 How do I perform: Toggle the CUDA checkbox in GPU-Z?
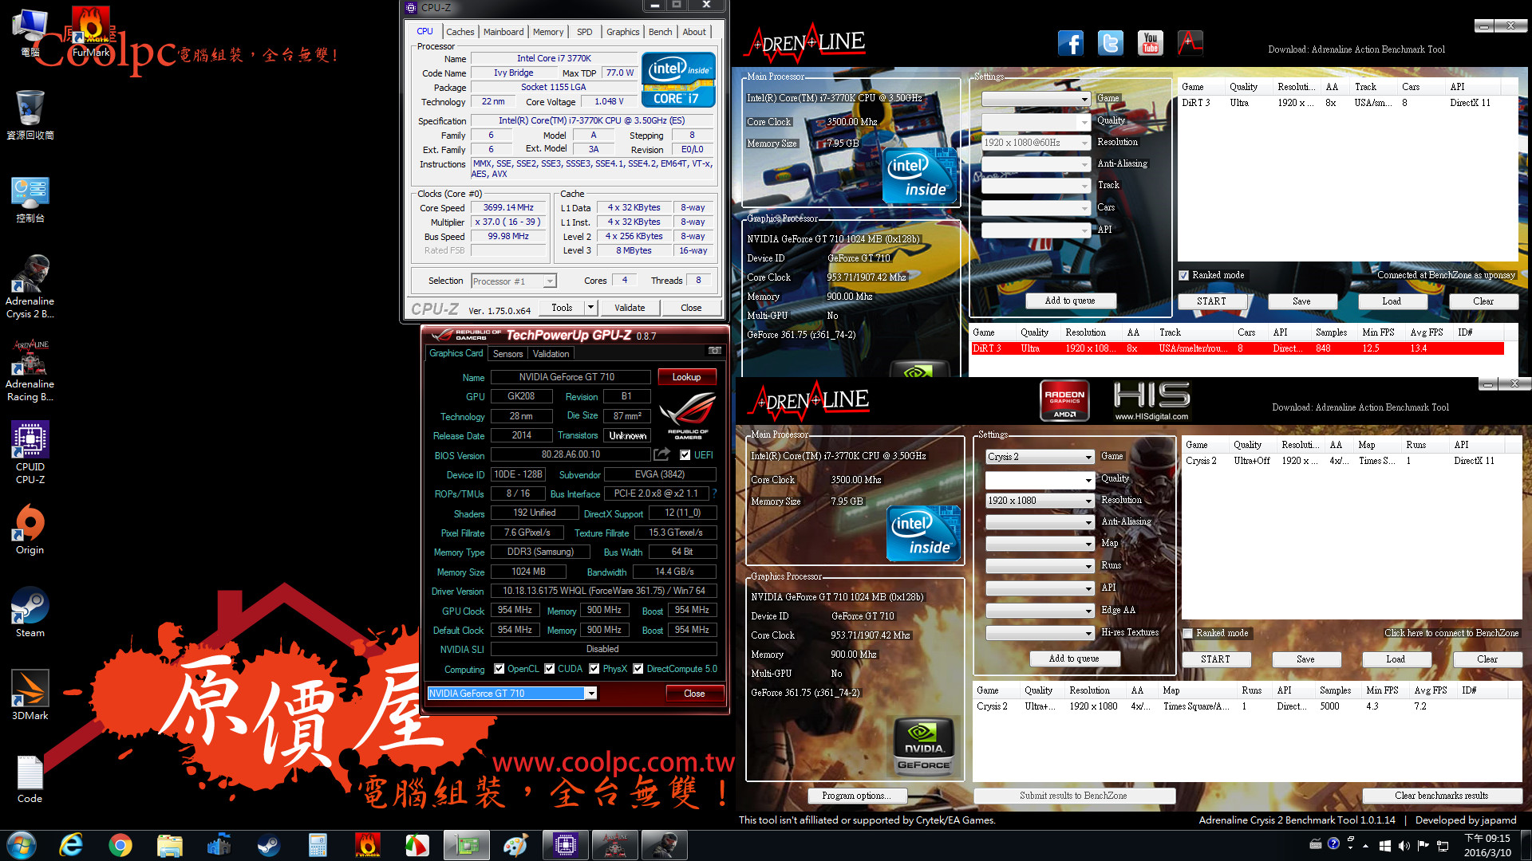click(x=549, y=669)
